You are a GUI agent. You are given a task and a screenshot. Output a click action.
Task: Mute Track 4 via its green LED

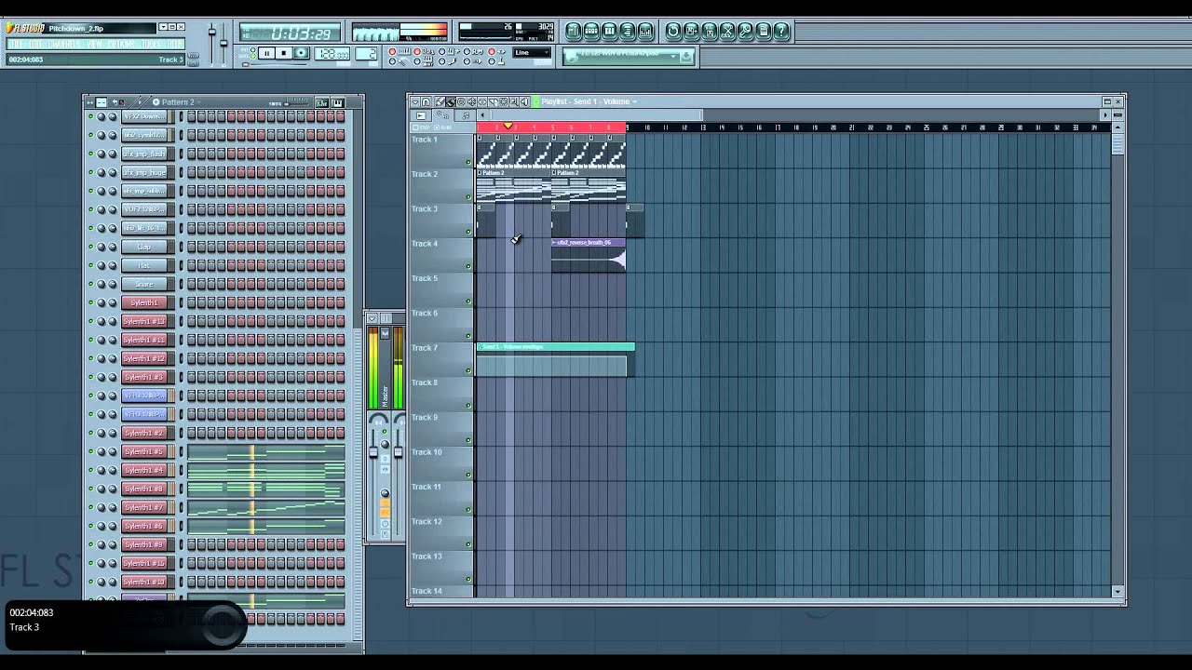coord(468,267)
